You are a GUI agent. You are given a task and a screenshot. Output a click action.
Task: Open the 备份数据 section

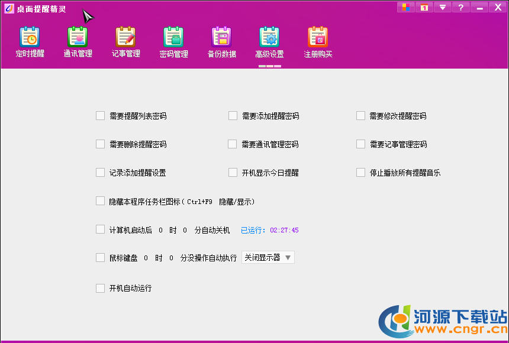[x=222, y=42]
